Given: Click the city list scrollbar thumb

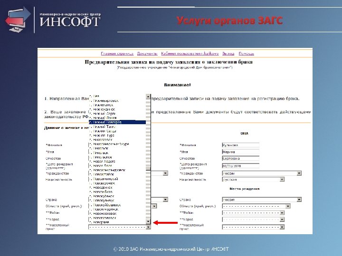Looking at the screenshot, I should pyautogui.click(x=148, y=168).
